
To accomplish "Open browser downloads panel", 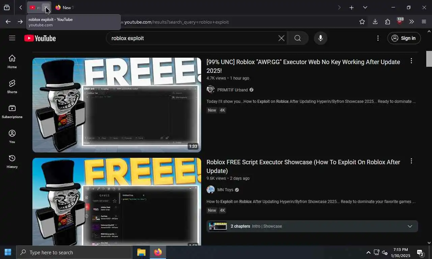I will 375,22.
